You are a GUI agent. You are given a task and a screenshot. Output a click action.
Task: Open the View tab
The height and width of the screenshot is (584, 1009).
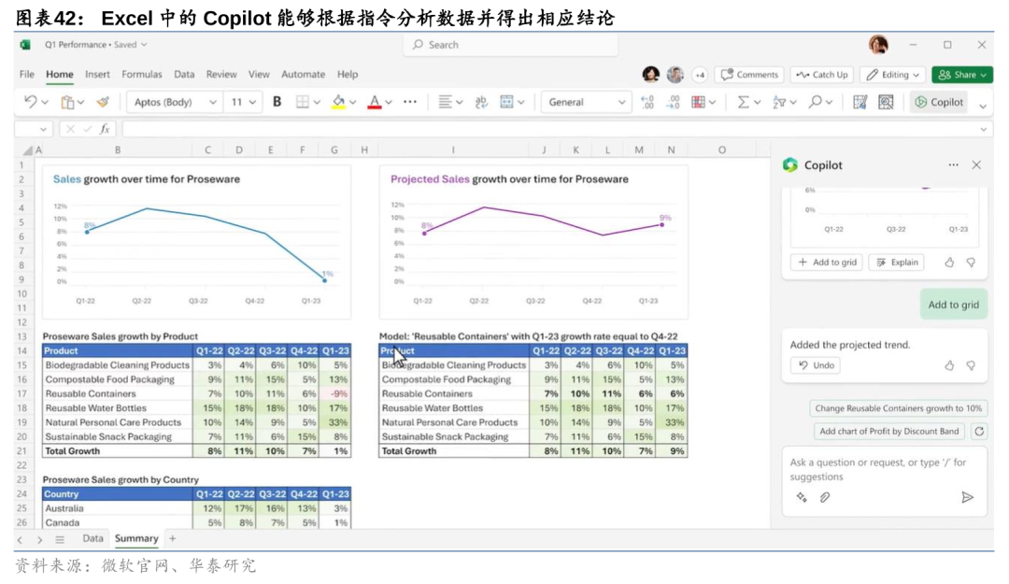259,74
